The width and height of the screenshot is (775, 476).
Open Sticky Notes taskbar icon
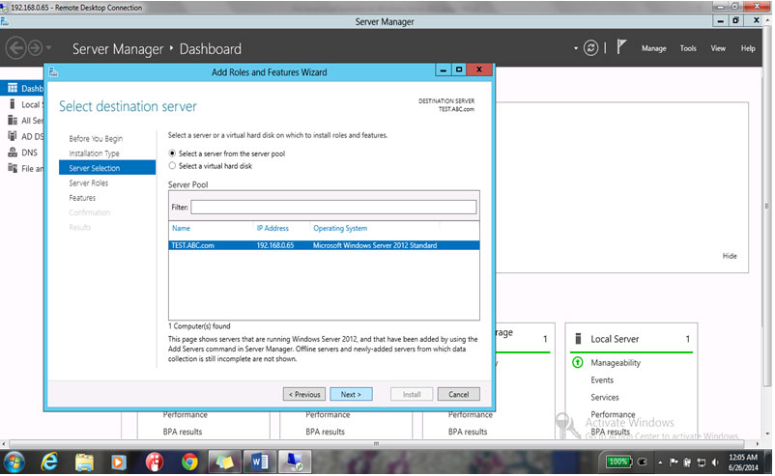coord(224,462)
